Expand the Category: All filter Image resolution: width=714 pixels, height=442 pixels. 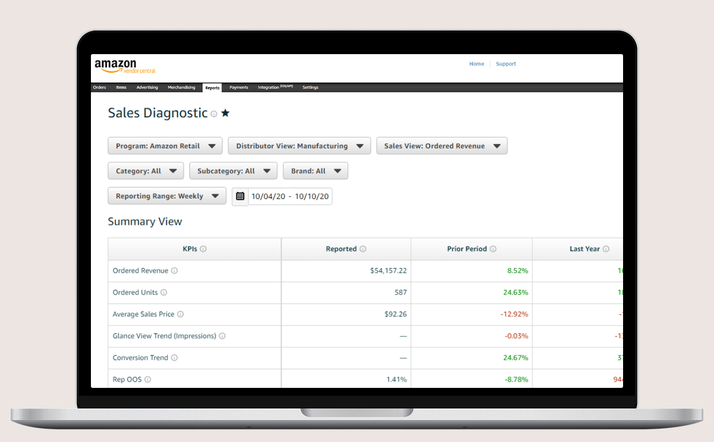pyautogui.click(x=146, y=171)
